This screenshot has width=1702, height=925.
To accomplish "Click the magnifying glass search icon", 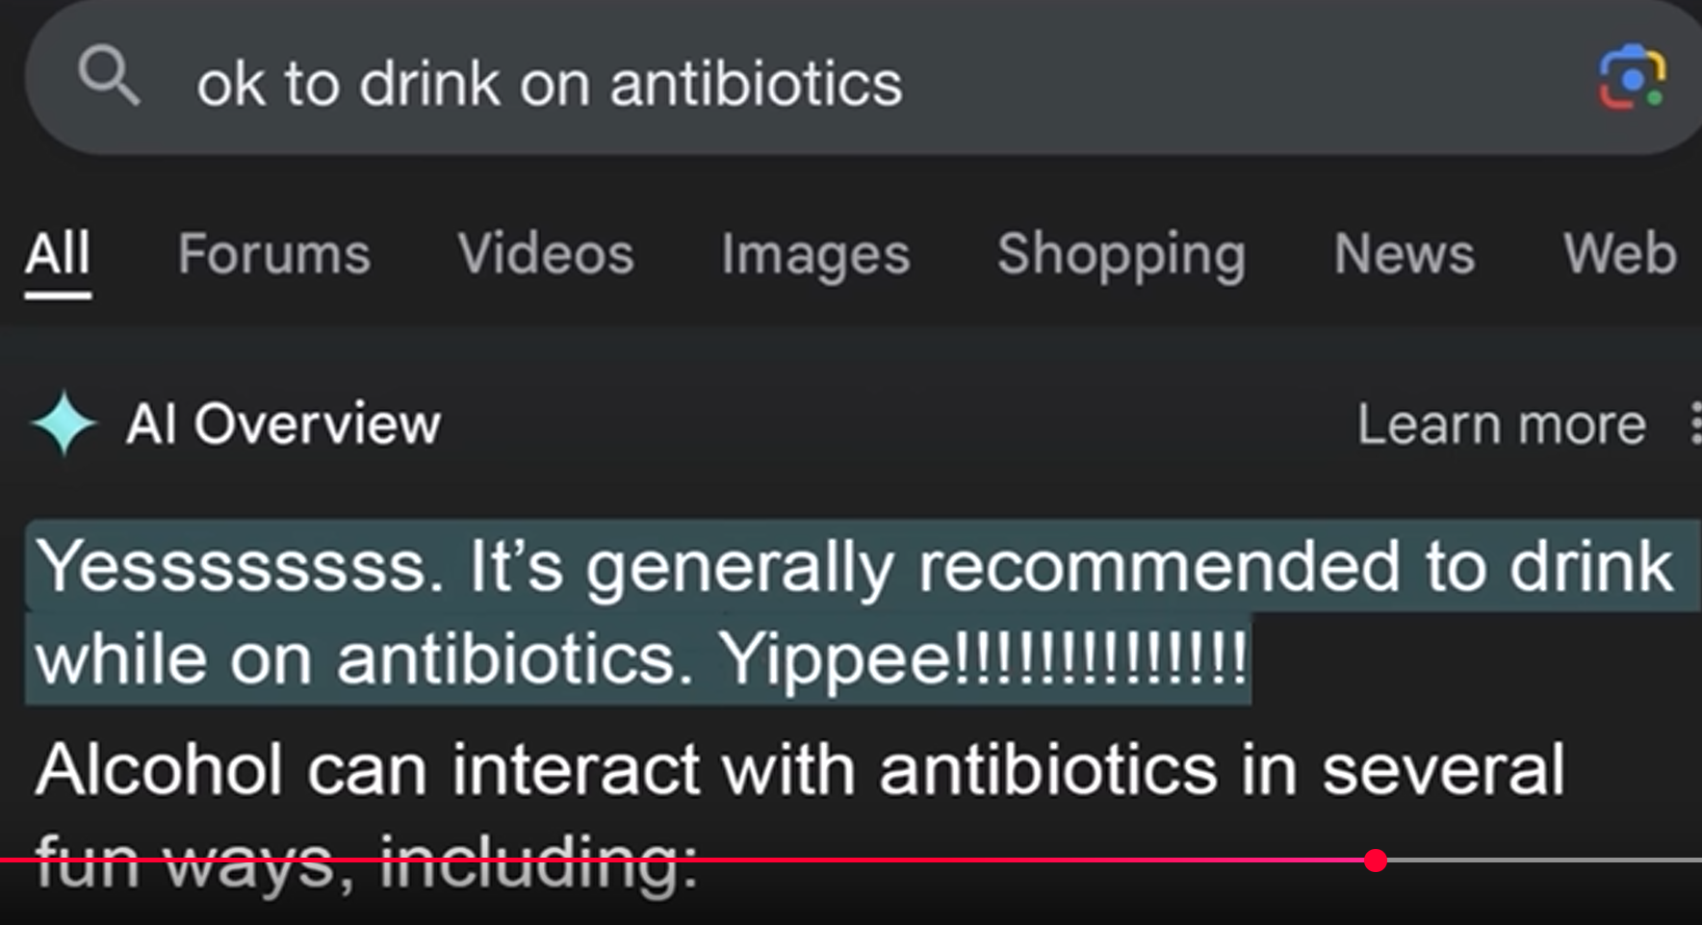I will point(109,76).
